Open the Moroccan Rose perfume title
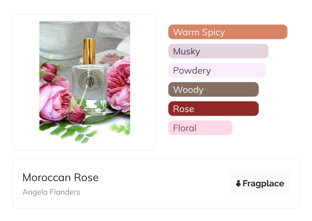 [x=60, y=178]
